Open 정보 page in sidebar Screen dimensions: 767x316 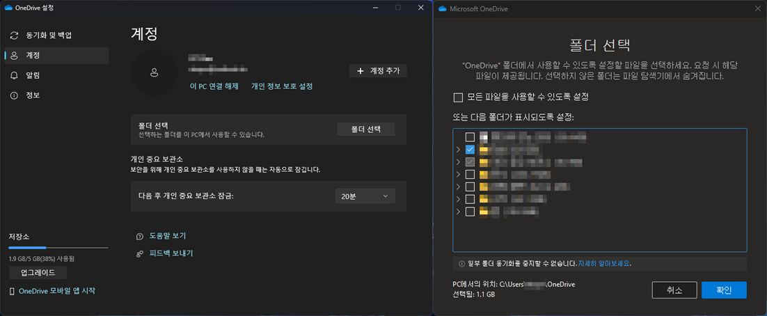click(57, 95)
